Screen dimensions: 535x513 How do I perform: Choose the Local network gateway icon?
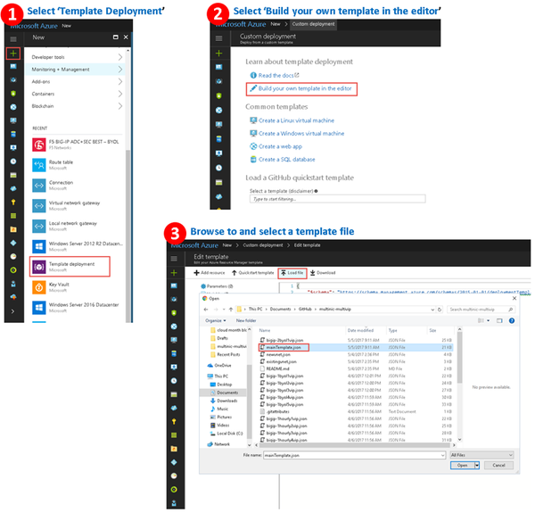[x=39, y=226]
